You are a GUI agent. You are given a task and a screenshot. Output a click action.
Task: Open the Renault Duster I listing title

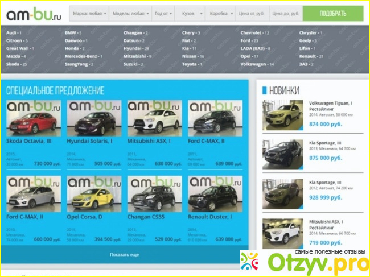pos(209,217)
